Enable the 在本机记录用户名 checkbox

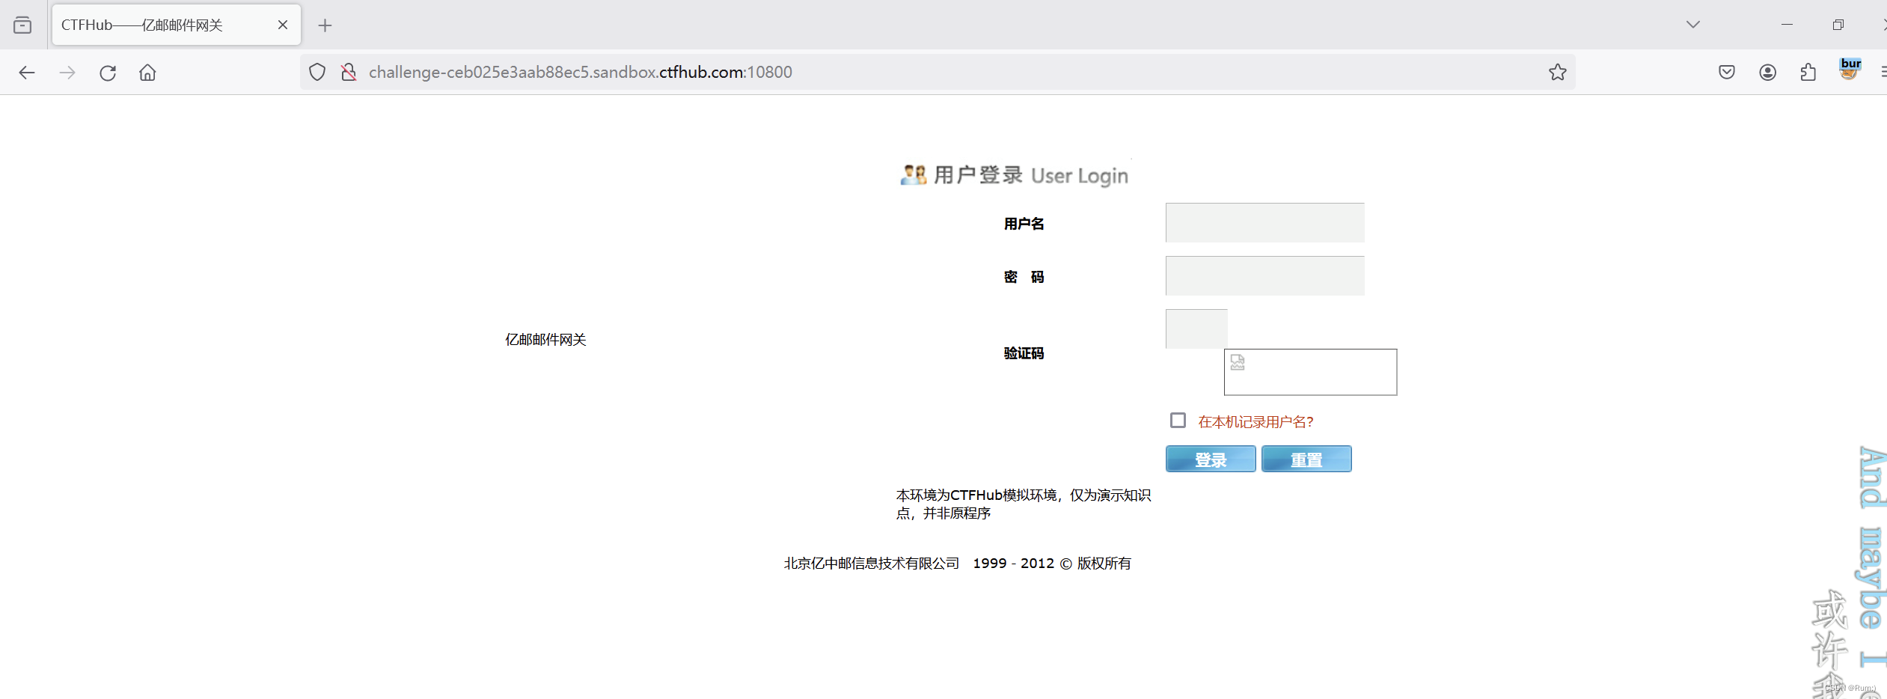click(1178, 420)
